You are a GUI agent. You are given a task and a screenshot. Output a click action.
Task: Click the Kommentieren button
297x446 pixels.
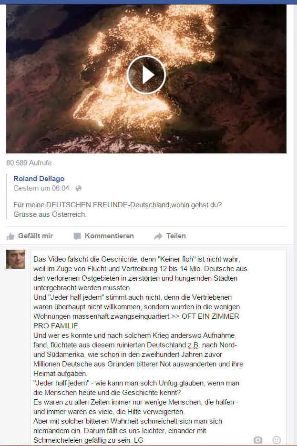pyautogui.click(x=103, y=236)
